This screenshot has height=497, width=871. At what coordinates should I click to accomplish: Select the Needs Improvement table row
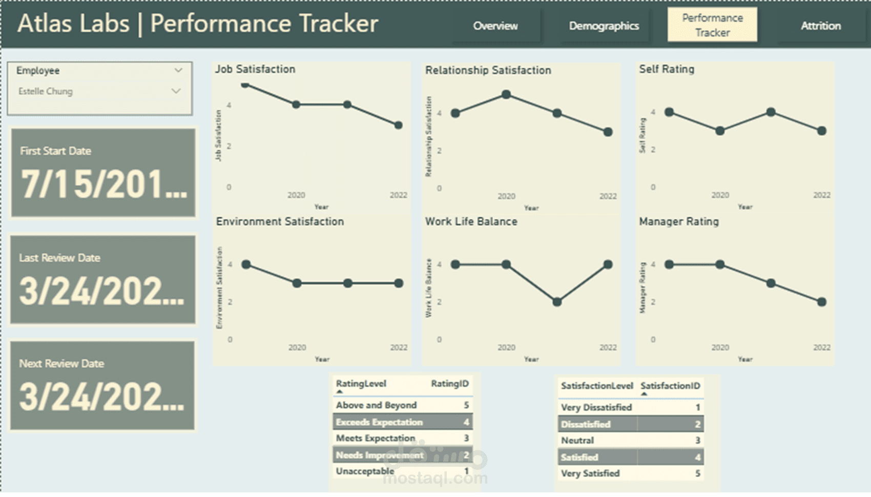[403, 455]
